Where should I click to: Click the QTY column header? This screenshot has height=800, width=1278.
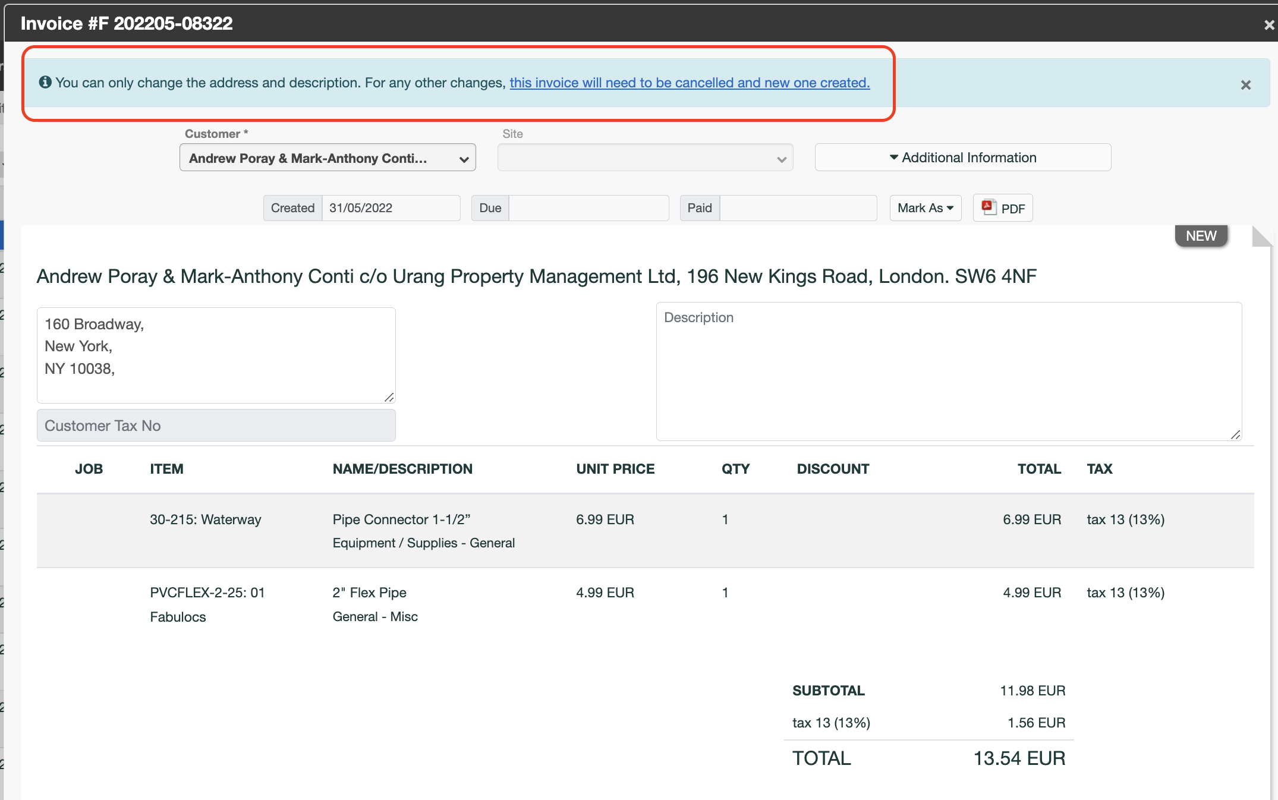(x=736, y=469)
